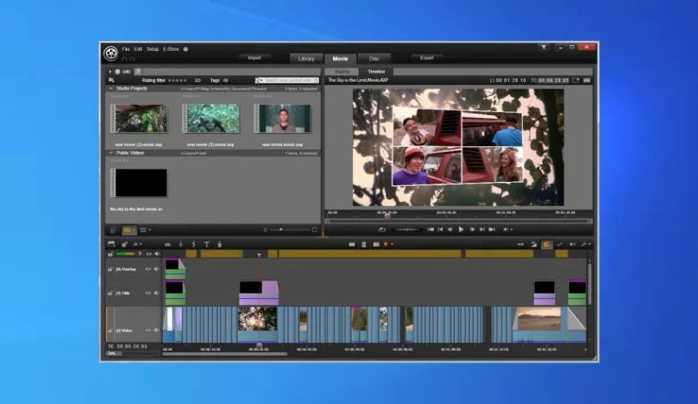The height and width of the screenshot is (404, 698).
Task: Click the loop playback icon in player
Action: 382,230
